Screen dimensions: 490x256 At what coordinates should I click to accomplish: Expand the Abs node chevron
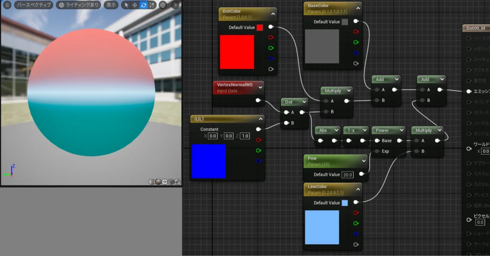(x=336, y=130)
